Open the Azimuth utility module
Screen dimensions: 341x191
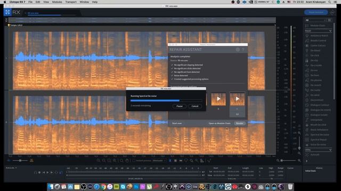315,154
